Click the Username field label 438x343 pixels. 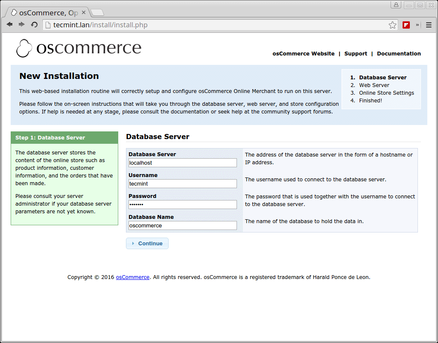143,175
